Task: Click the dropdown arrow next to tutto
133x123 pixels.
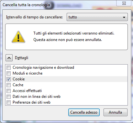Action: (124, 17)
